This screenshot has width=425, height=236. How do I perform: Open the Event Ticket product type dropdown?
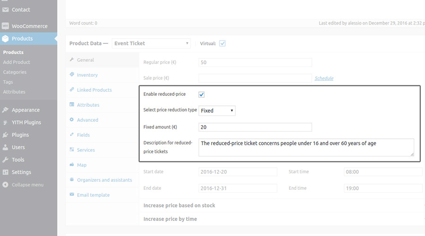click(x=151, y=43)
